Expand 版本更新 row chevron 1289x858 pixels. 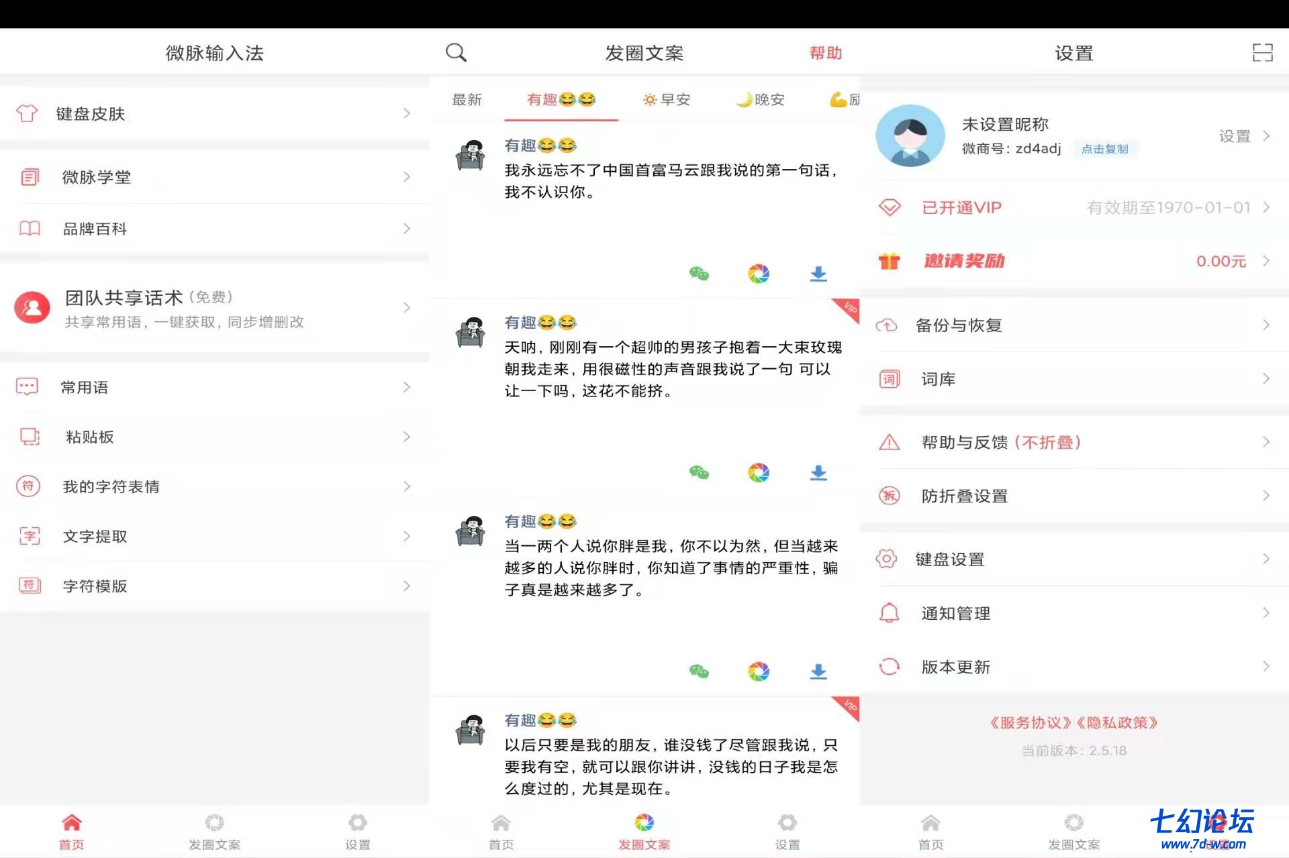click(1266, 667)
